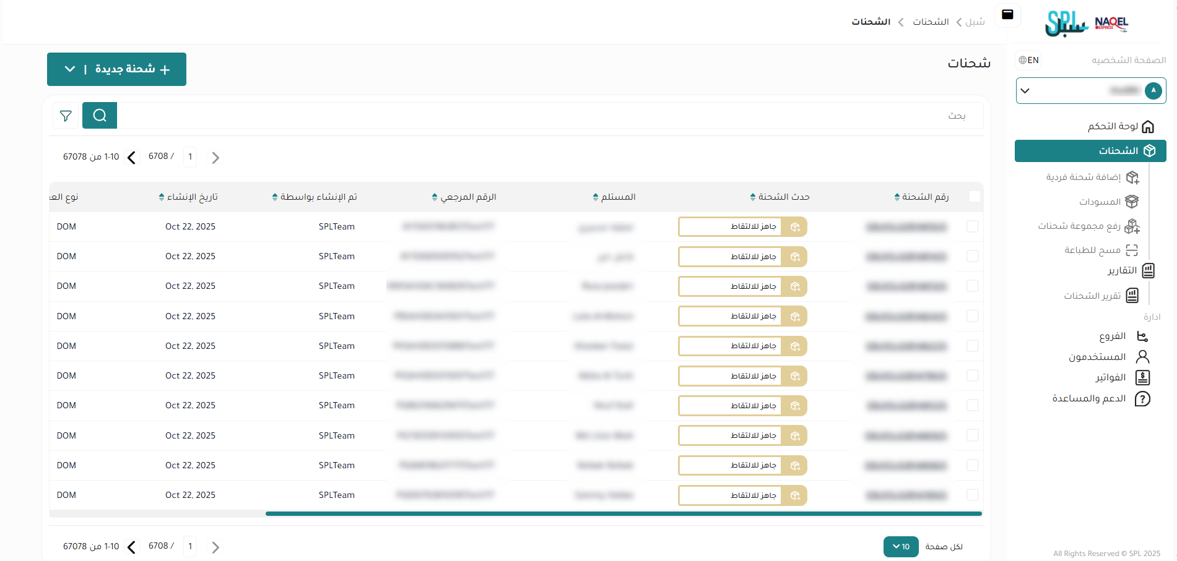Screen dimensions: 1177x561
Task: Click the بحث search input field
Action: (x=550, y=116)
